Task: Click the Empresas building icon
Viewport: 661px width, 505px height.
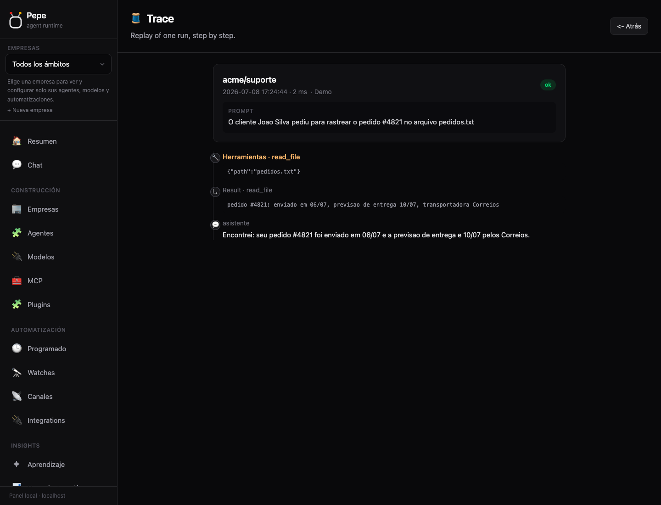Action: [17, 209]
